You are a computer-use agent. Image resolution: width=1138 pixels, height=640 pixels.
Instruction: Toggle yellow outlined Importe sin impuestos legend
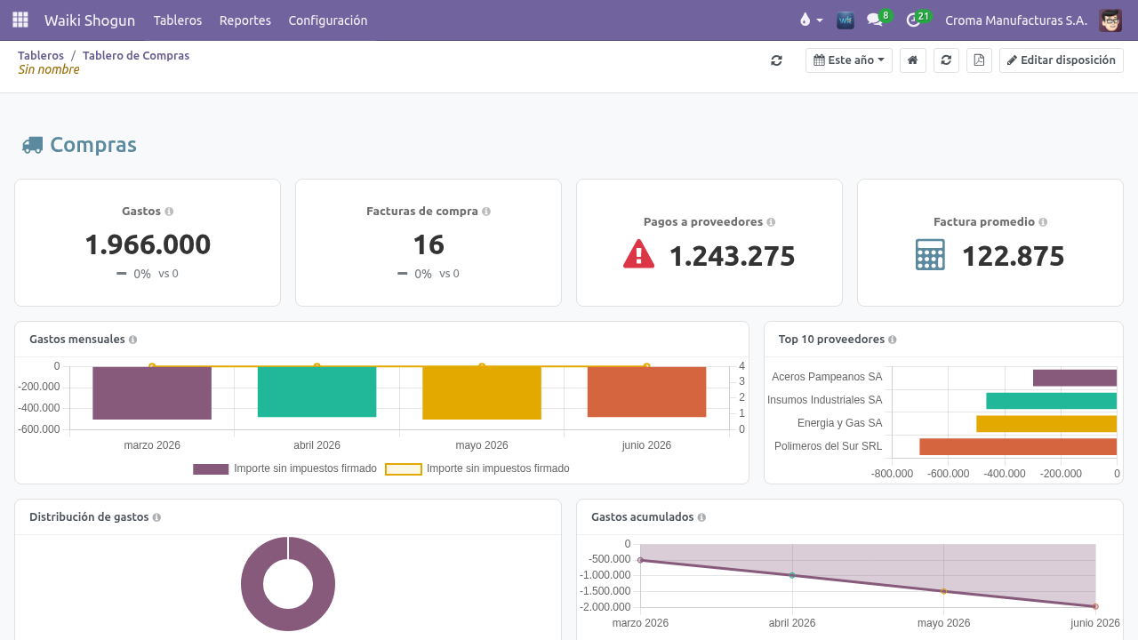(477, 468)
